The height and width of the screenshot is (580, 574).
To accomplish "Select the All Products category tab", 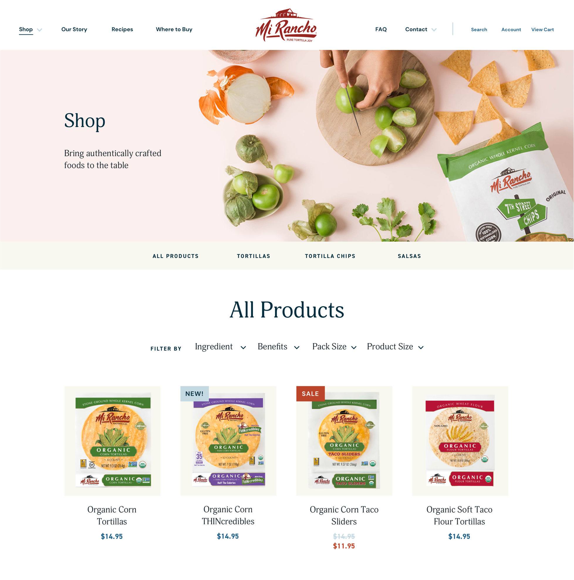I will (x=175, y=256).
